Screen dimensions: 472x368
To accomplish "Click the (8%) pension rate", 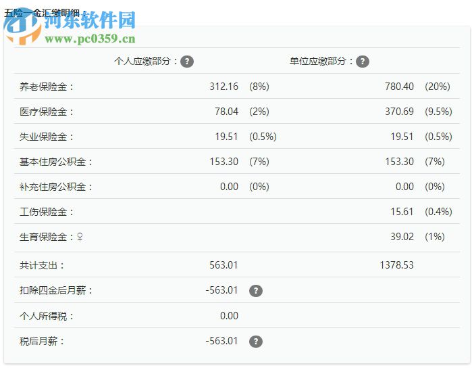I will click(259, 87).
